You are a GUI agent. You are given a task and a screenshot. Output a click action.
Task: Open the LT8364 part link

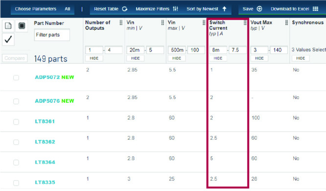click(x=45, y=162)
